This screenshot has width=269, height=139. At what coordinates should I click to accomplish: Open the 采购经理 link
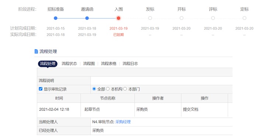pos(123,122)
